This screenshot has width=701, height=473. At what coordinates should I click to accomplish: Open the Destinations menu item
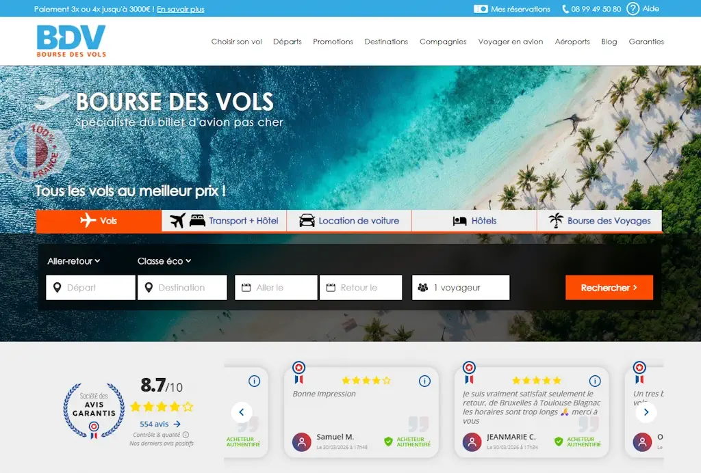point(386,42)
